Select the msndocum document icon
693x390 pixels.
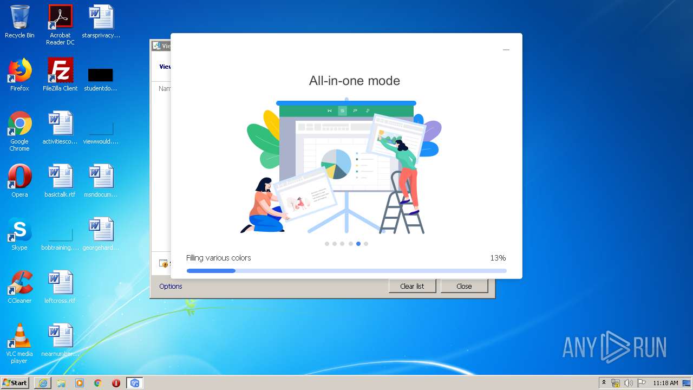click(101, 181)
